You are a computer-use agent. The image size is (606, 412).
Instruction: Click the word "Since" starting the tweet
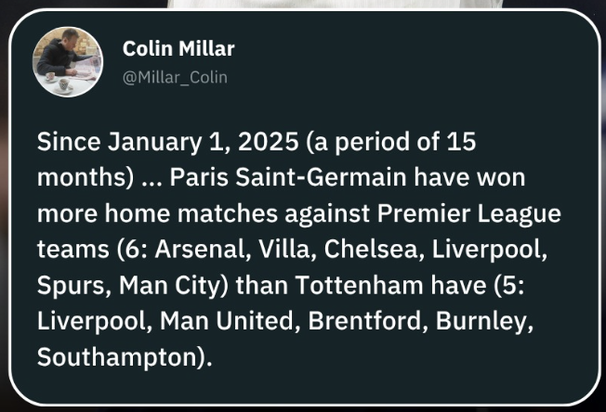67,144
